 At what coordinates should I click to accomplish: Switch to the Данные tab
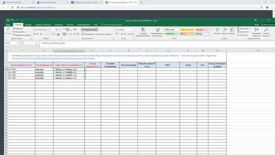click(70, 25)
